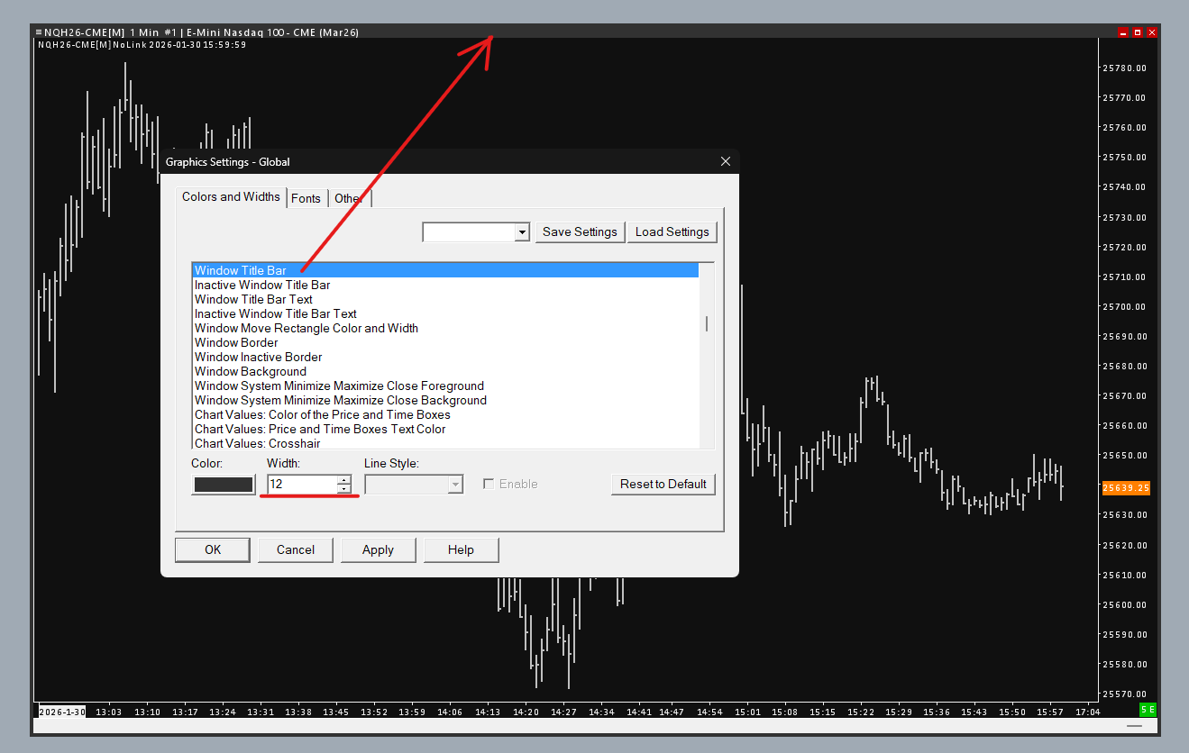Click the Cancel button

pos(296,549)
